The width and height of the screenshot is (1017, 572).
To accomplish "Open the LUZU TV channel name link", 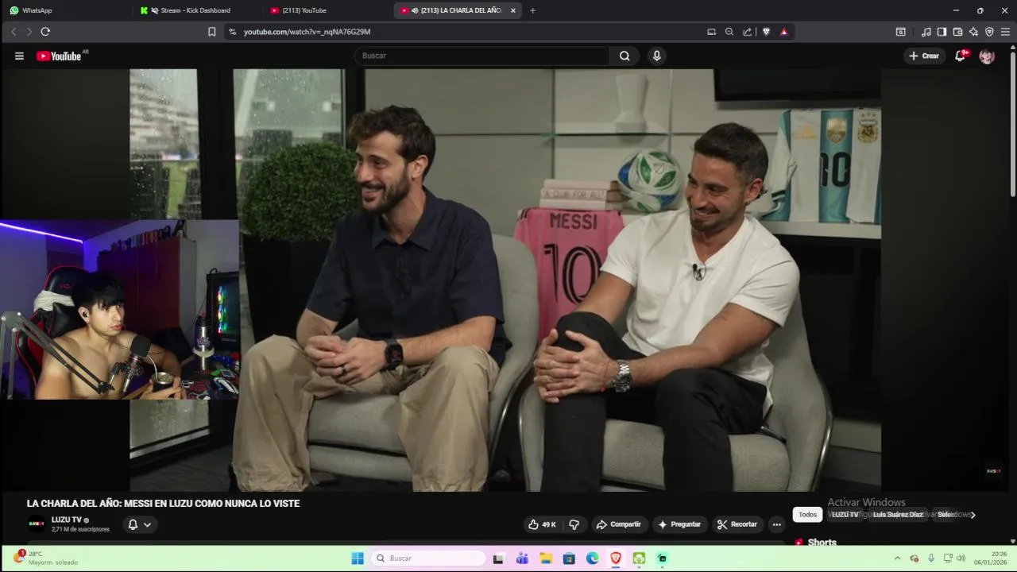I will pos(67,520).
